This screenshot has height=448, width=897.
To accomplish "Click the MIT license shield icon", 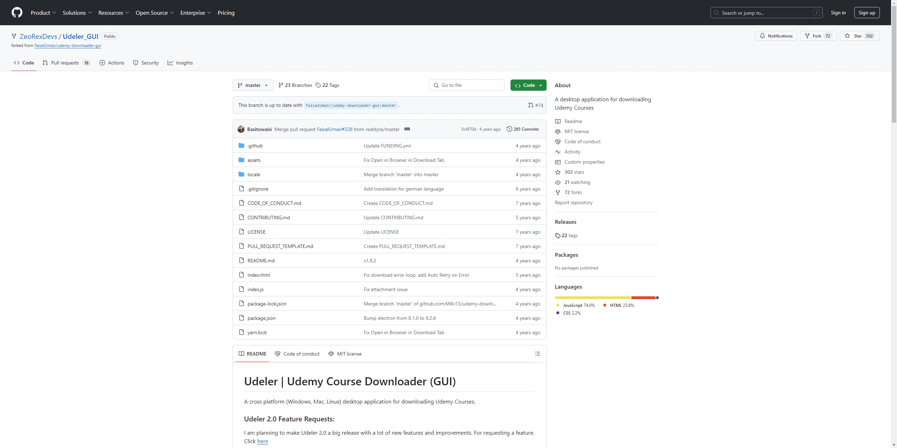I will pyautogui.click(x=558, y=131).
